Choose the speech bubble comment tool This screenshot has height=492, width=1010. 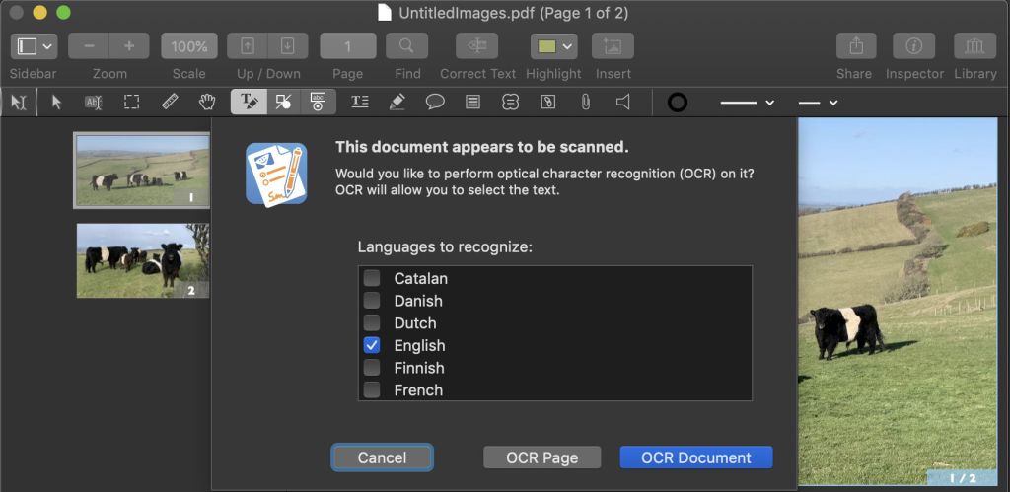tap(434, 102)
